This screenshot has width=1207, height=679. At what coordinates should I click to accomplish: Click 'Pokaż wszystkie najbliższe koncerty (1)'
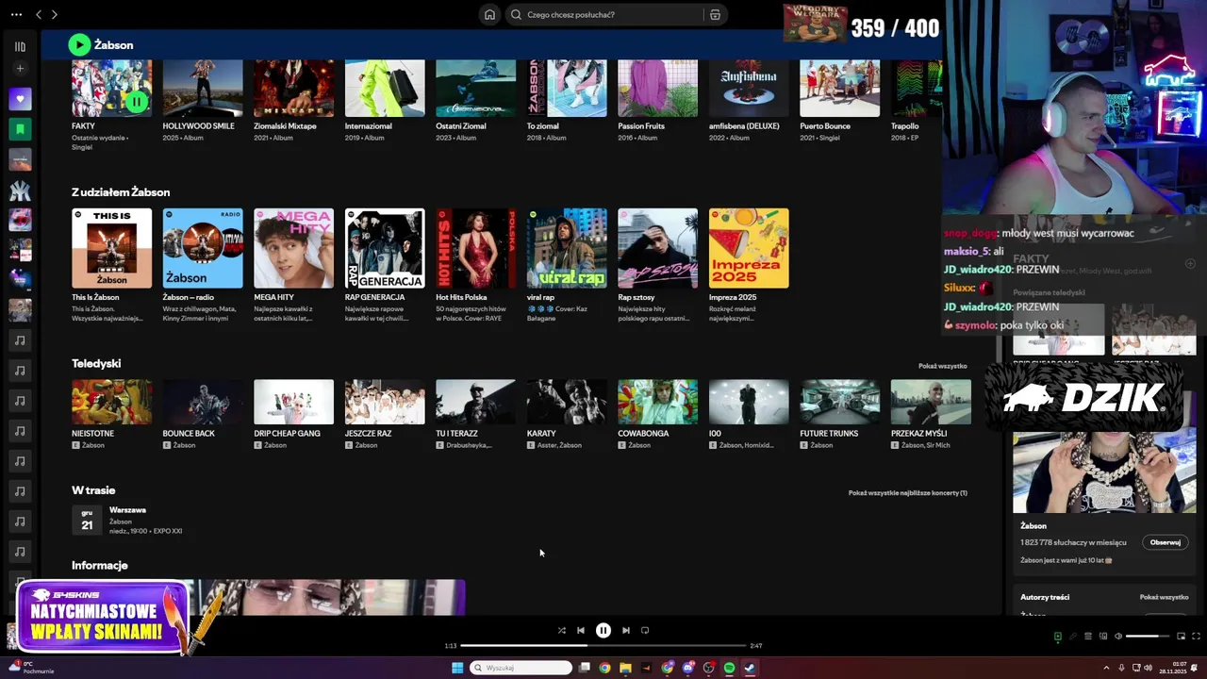pyautogui.click(x=907, y=492)
